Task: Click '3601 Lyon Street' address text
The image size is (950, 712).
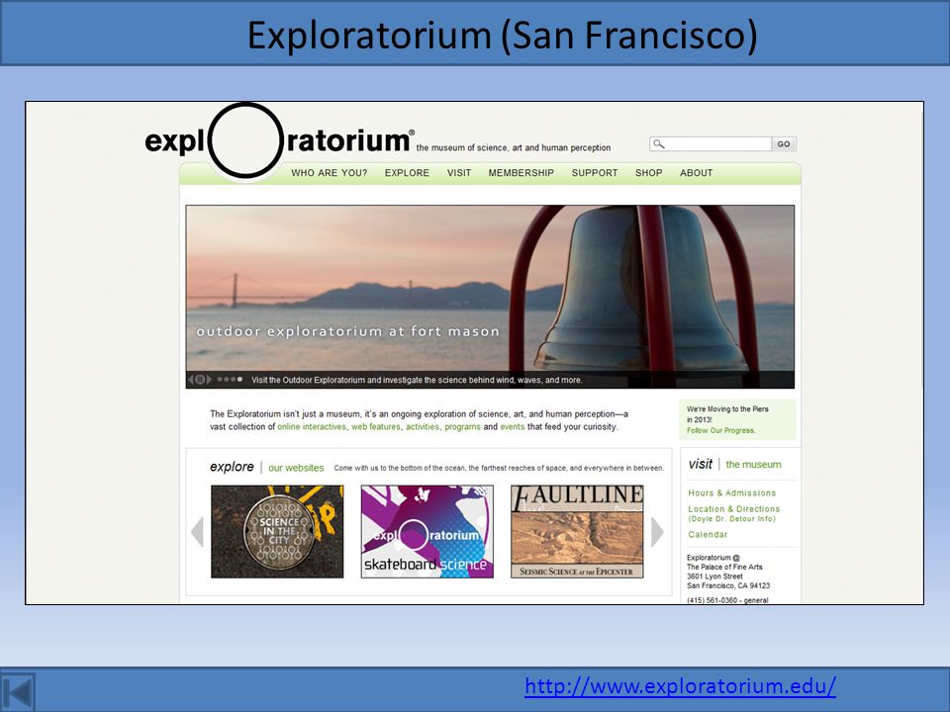Action: pyautogui.click(x=714, y=577)
